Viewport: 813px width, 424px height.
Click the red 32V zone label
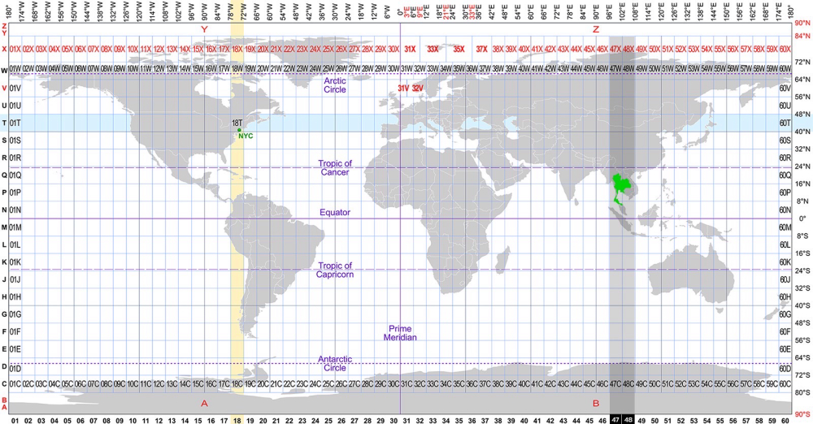[417, 88]
